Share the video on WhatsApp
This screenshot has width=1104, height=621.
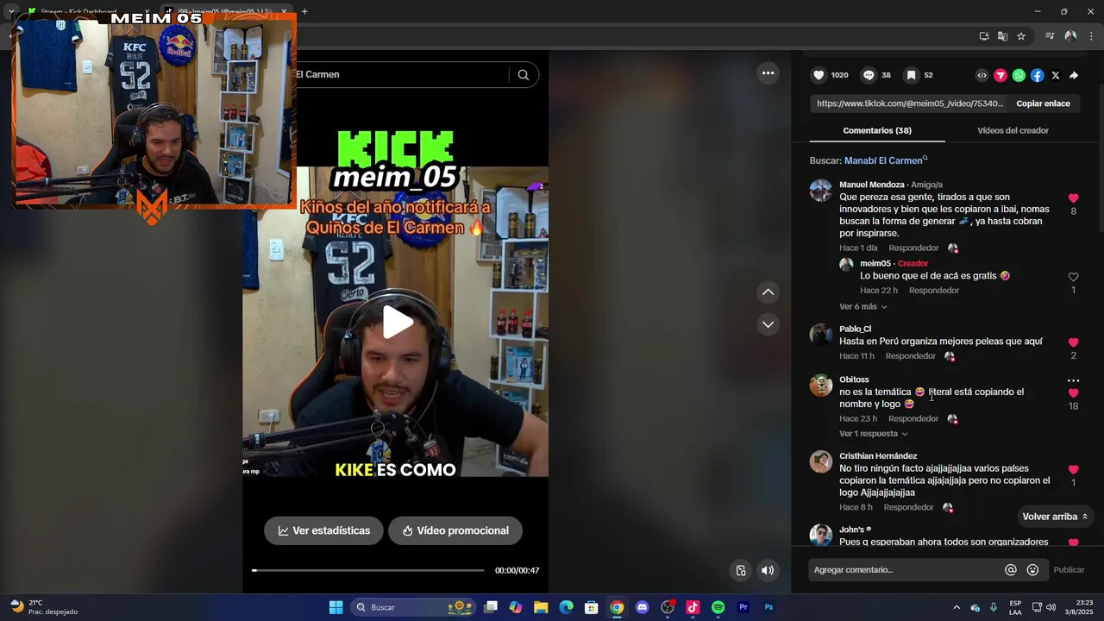[1019, 75]
